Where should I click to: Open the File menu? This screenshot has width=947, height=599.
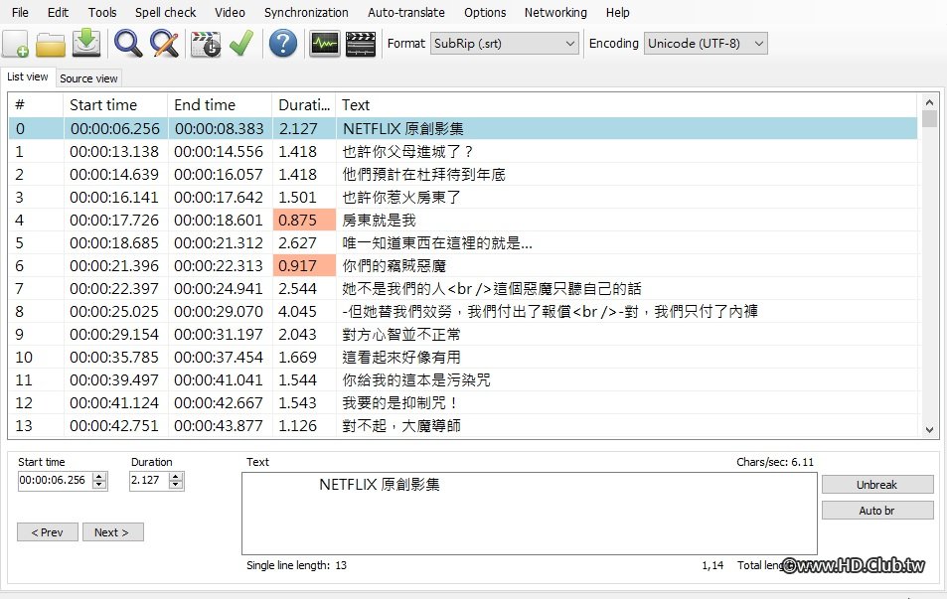point(20,12)
